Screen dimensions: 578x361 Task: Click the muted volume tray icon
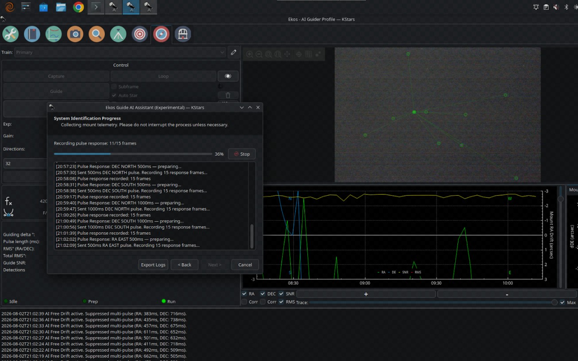[556, 7]
